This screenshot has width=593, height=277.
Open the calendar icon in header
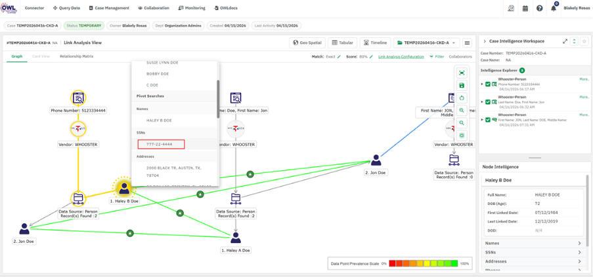coord(525,9)
